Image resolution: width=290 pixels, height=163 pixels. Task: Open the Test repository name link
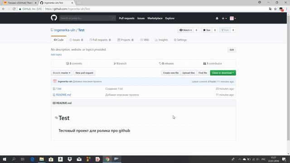pyautogui.click(x=81, y=30)
